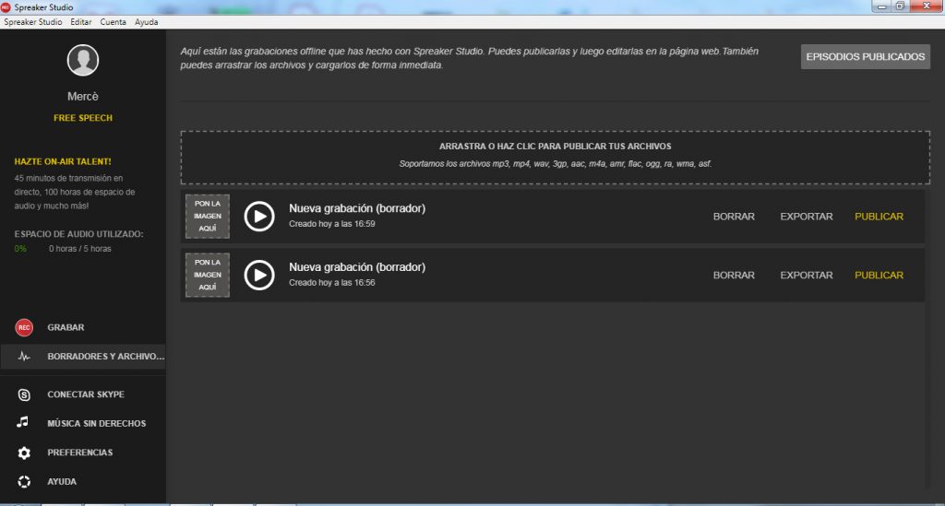The image size is (945, 506).
Task: Open the Ayuda menu in menu bar
Action: point(146,21)
